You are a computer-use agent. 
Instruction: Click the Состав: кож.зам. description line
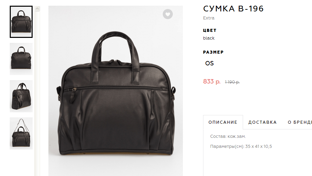pos(228,136)
